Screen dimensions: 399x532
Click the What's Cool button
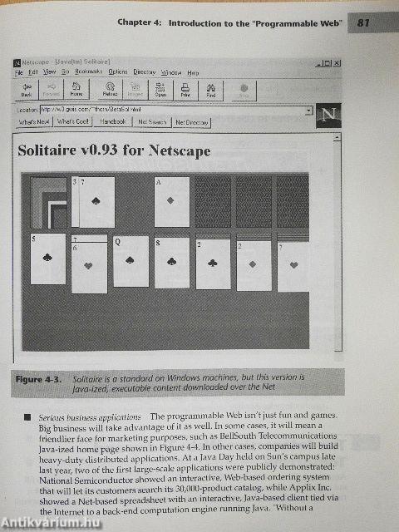pos(72,121)
